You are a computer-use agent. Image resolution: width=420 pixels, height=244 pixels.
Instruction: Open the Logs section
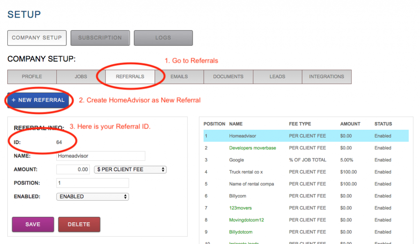[163, 38]
